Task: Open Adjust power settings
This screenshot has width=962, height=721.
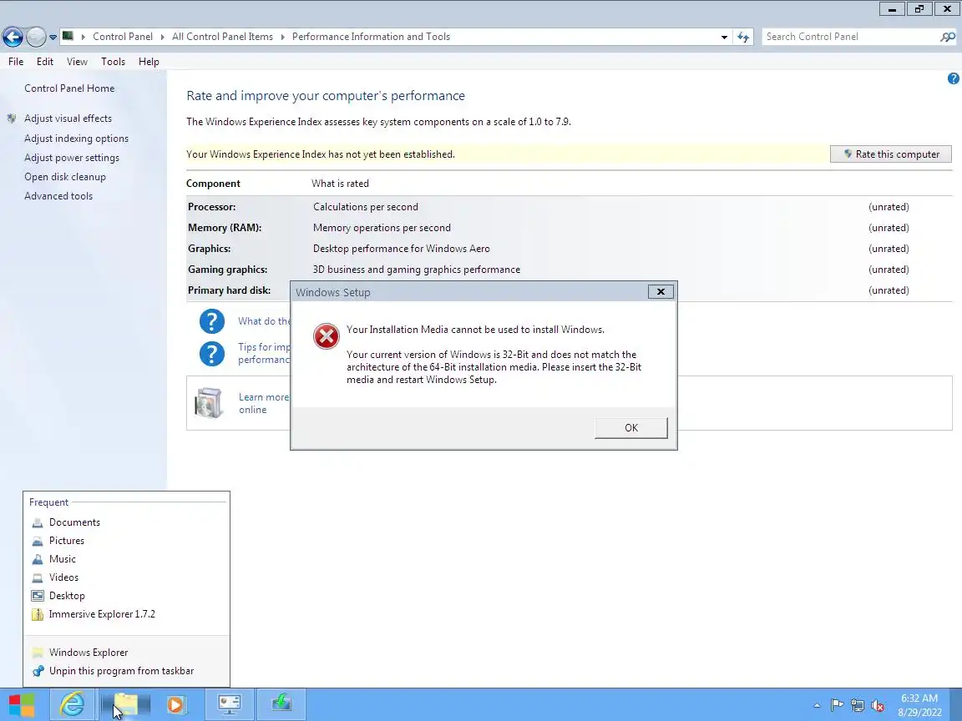Action: pos(72,158)
